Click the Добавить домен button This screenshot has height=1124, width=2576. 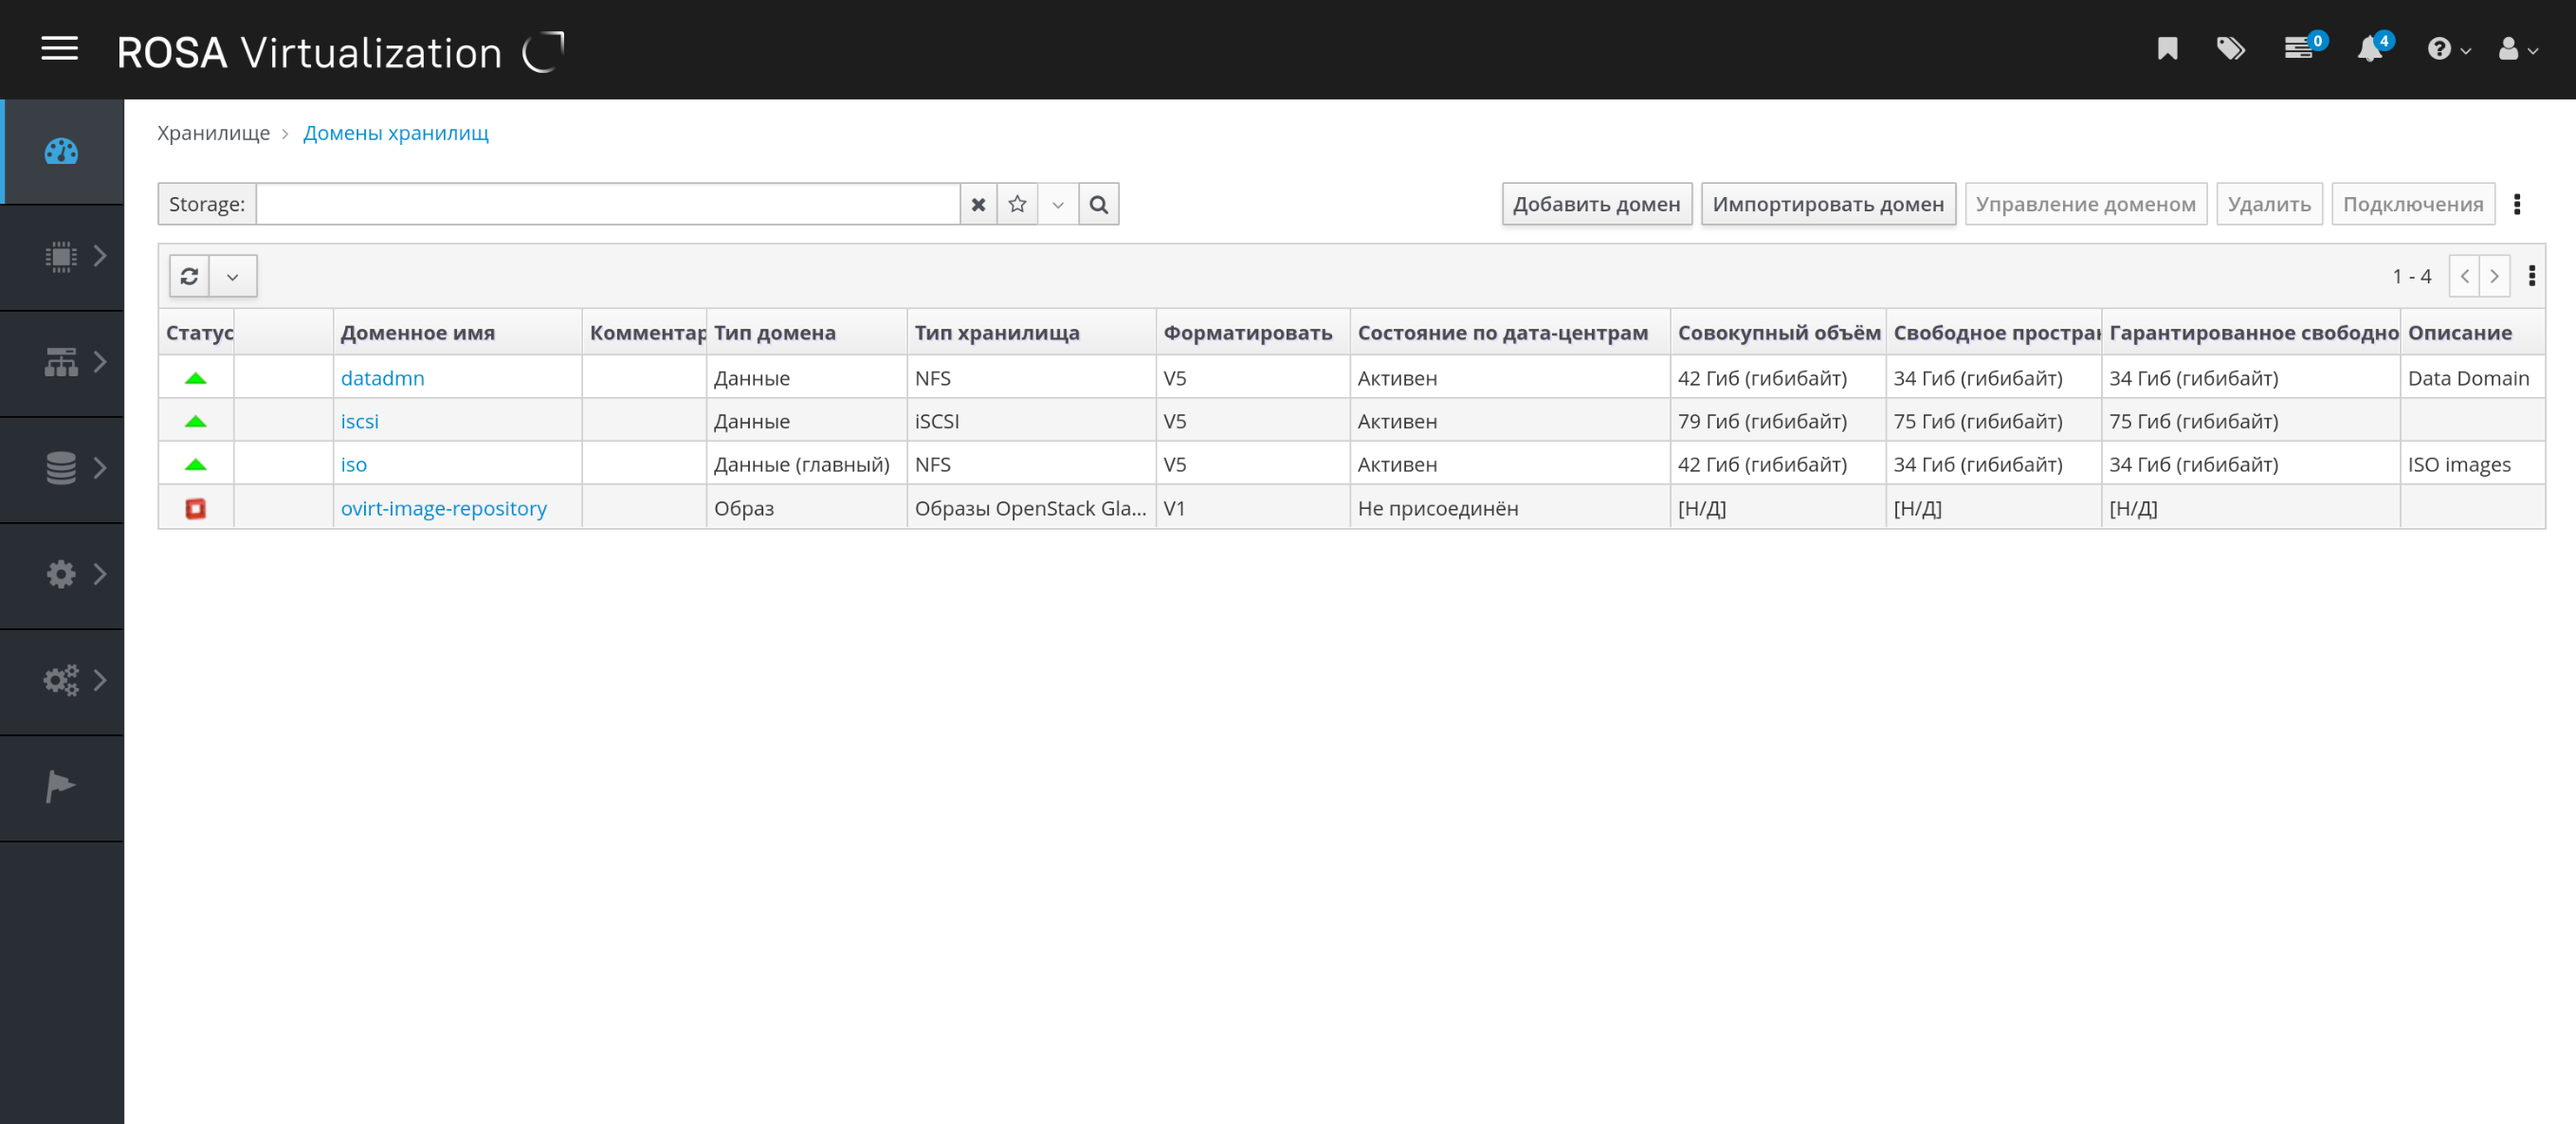[x=1596, y=204]
